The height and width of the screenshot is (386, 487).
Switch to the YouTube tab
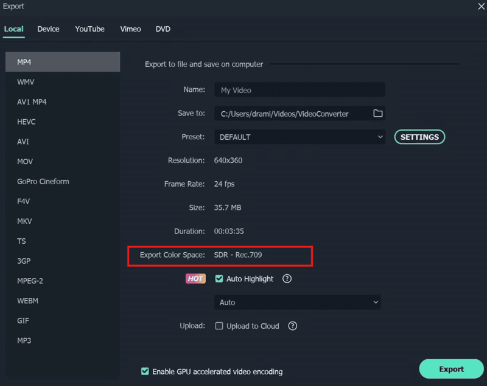(89, 29)
